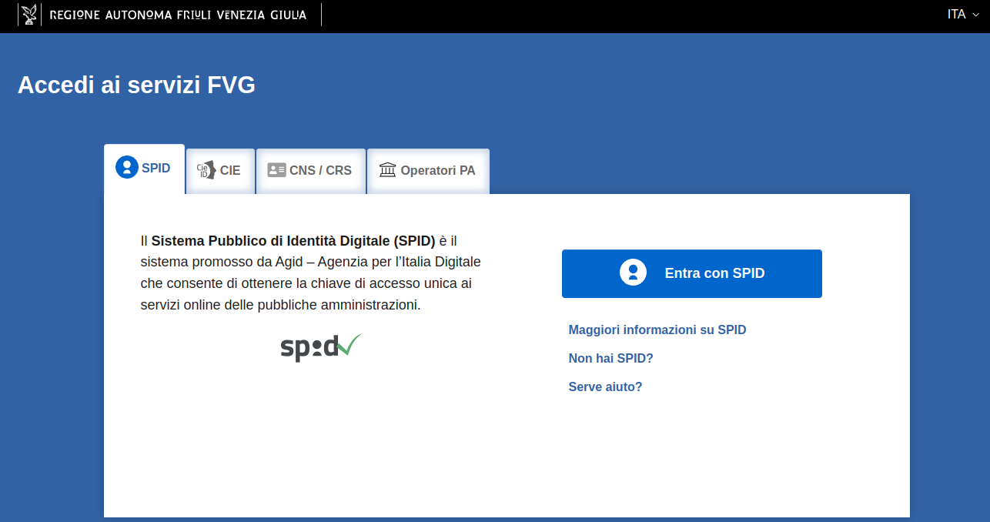Click the CIE ID icon in the tab

pyautogui.click(x=206, y=170)
